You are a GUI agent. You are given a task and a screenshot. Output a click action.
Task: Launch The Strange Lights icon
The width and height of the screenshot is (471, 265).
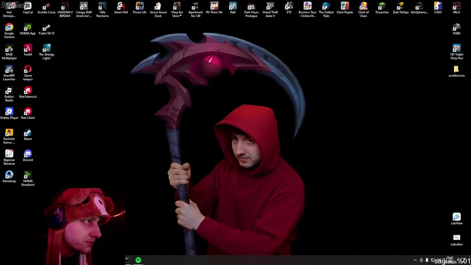coord(46,52)
